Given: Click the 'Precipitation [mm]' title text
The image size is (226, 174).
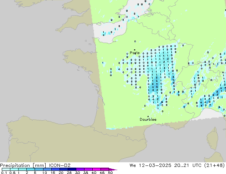Looking at the screenshot, I should pyautogui.click(x=23, y=165).
